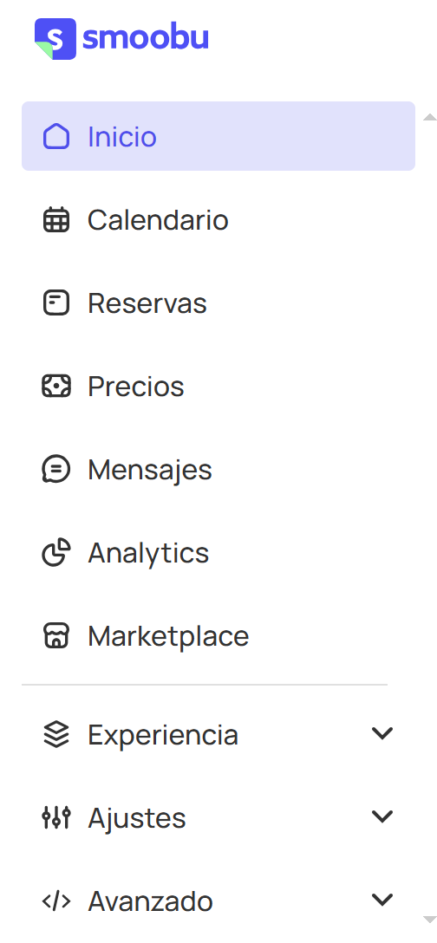The width and height of the screenshot is (437, 943).
Task: Click the Inicio home icon
Action: tap(56, 136)
